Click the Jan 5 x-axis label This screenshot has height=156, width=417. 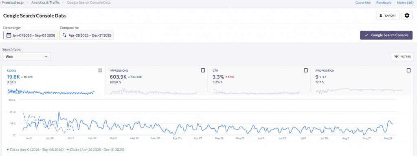tap(29, 138)
